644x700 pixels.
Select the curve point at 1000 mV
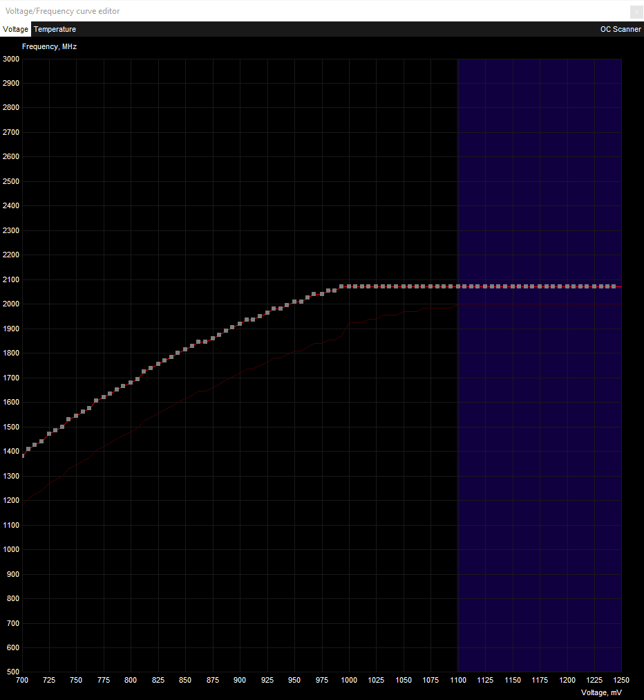[349, 285]
